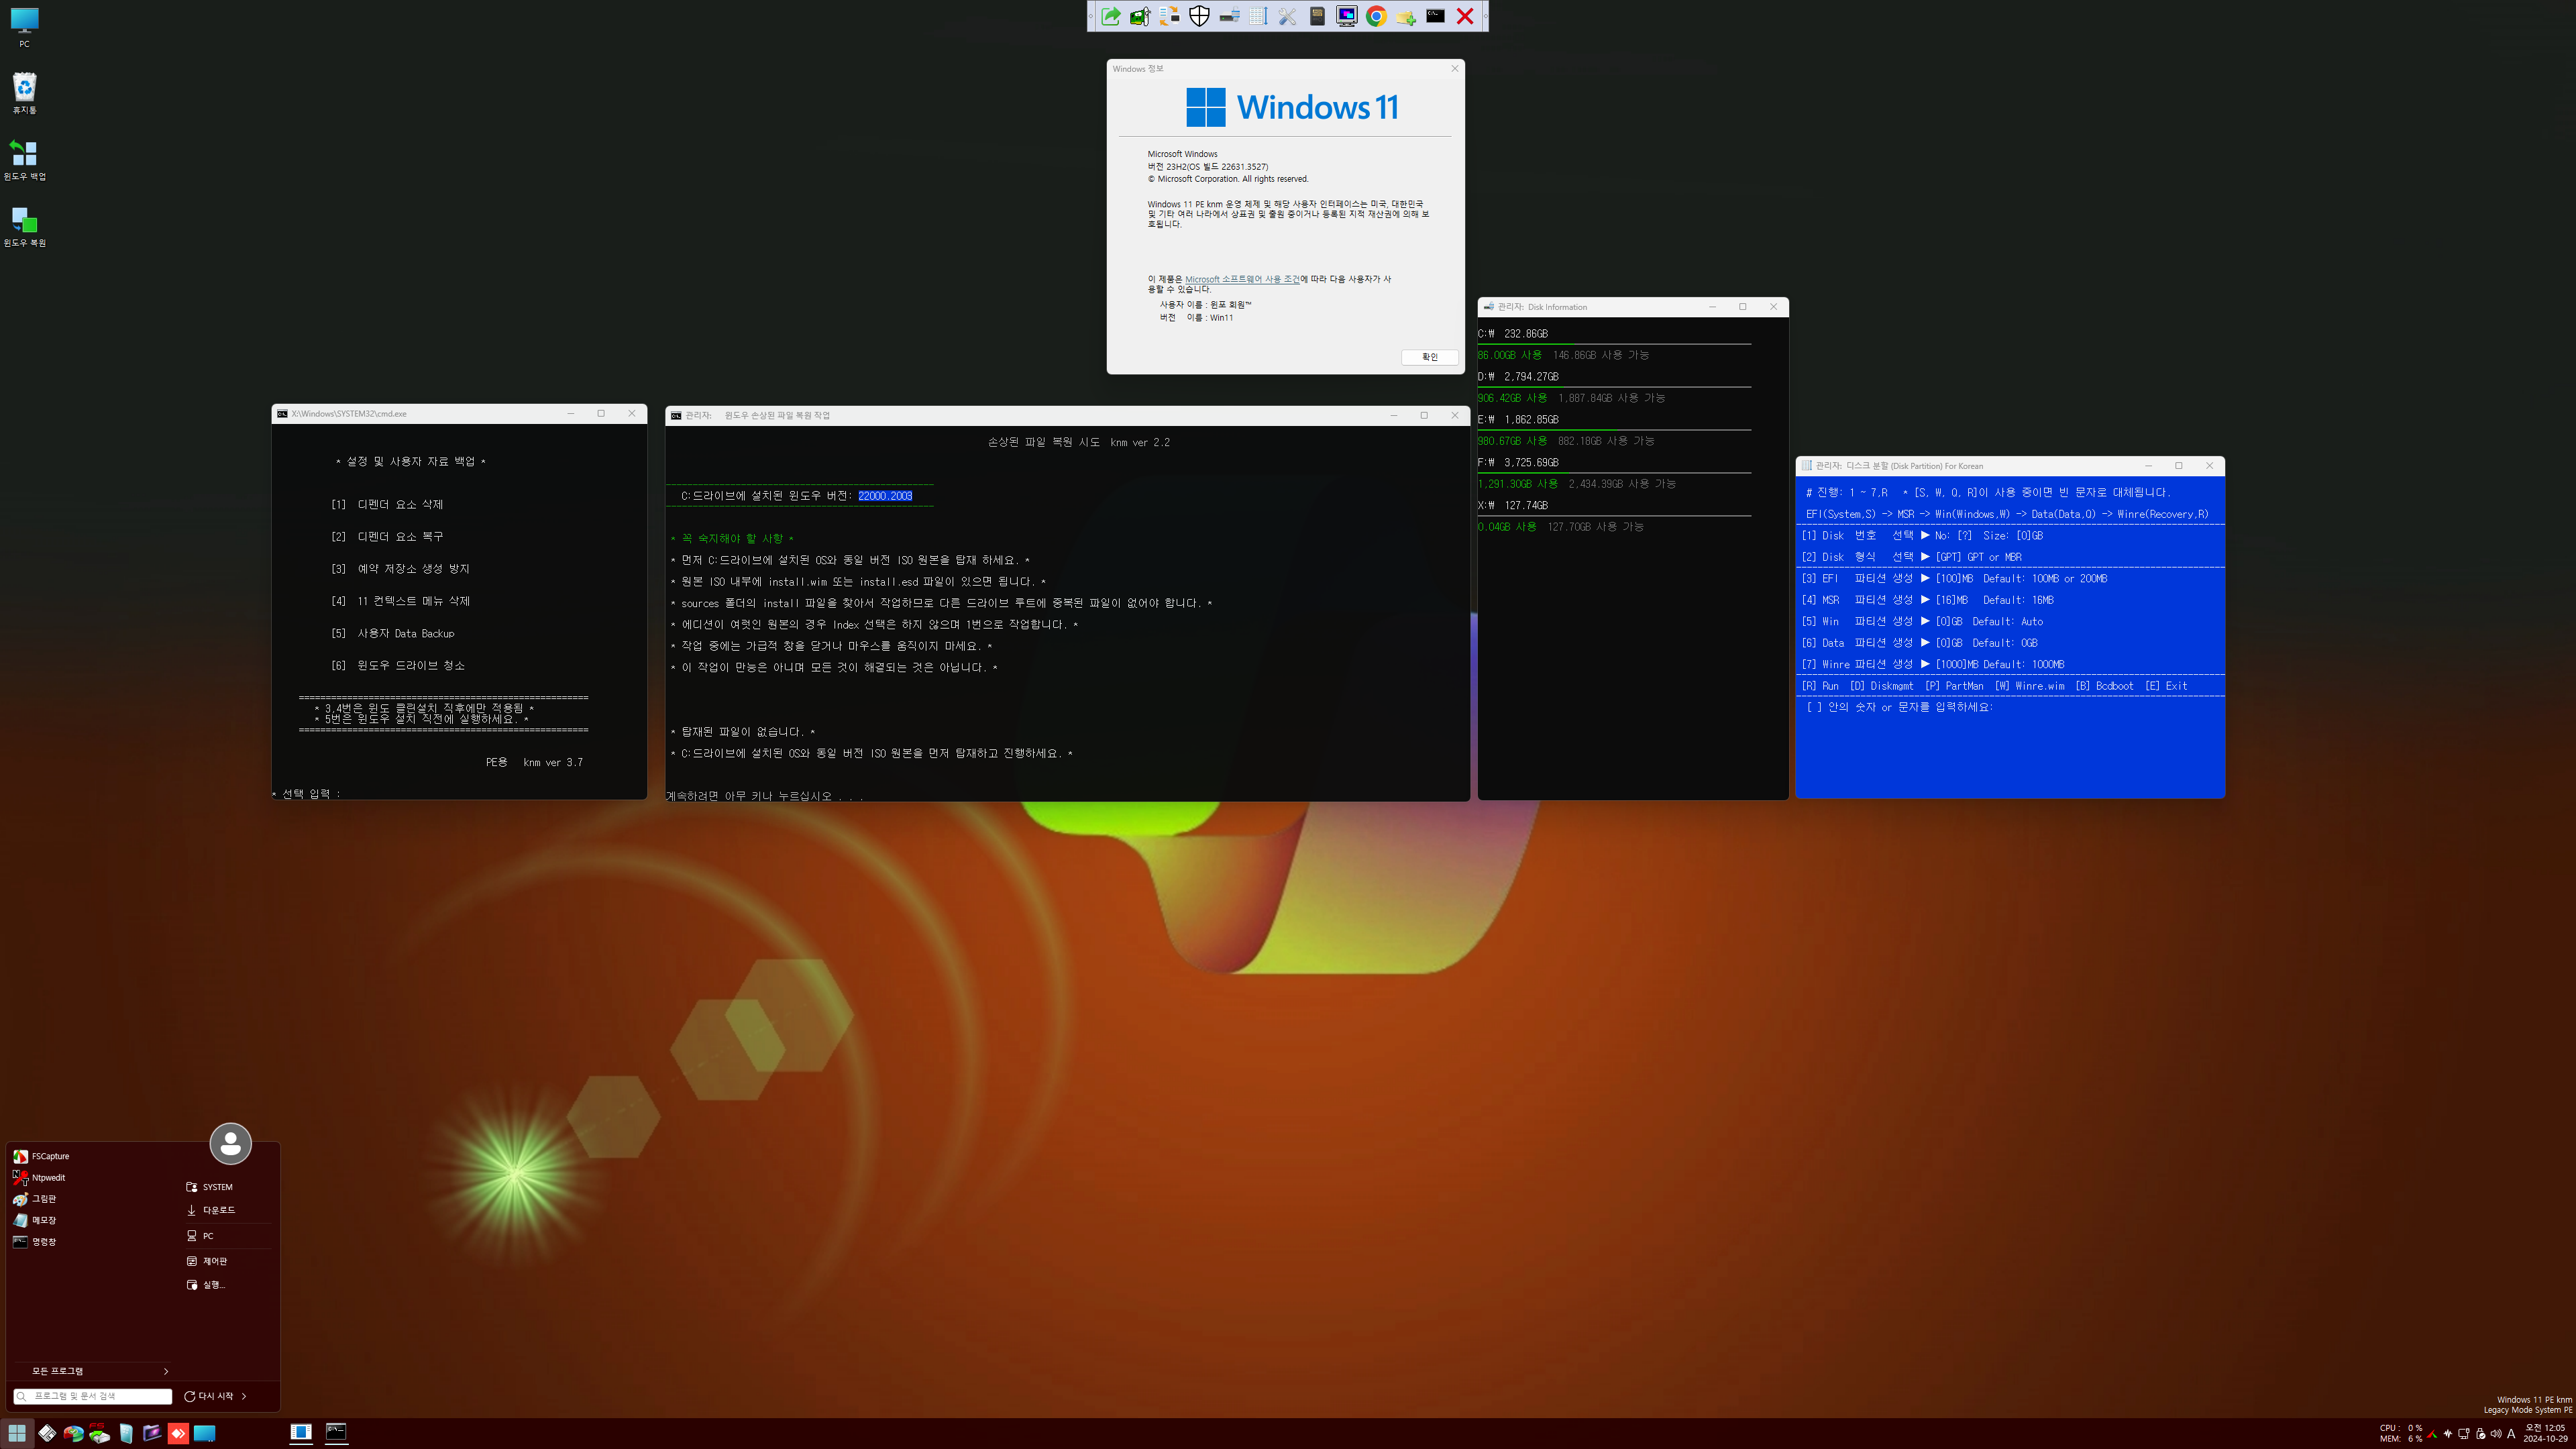
Task: Expand 모든 프로그램 in the start menu
Action: coord(93,1371)
